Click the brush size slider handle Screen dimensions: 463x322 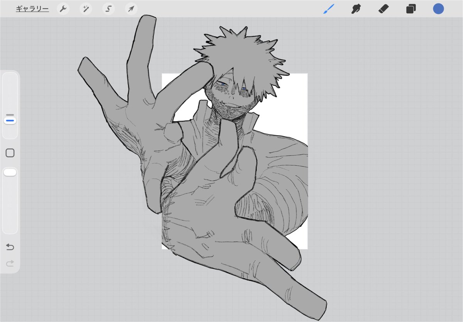tap(10, 120)
